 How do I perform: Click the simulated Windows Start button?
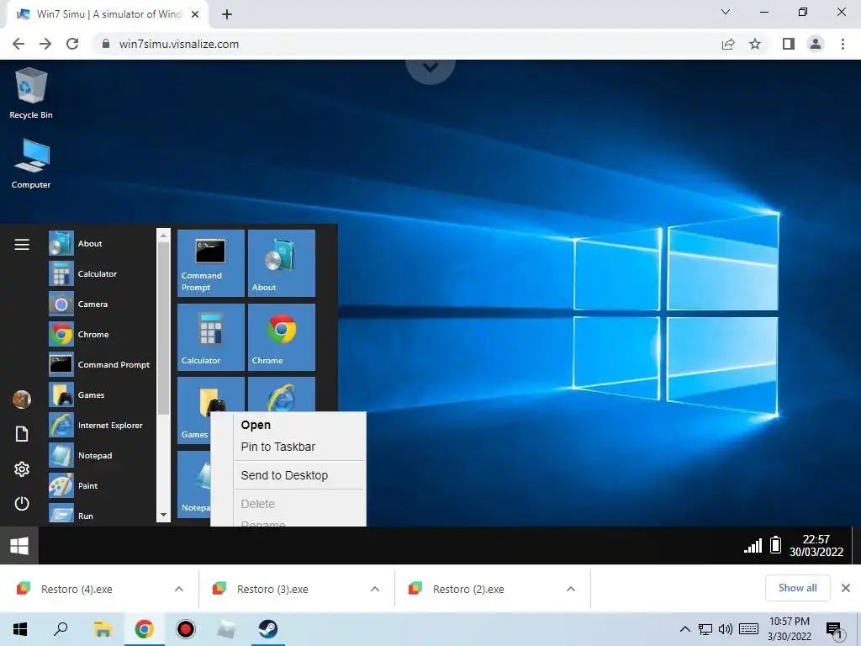tap(19, 545)
